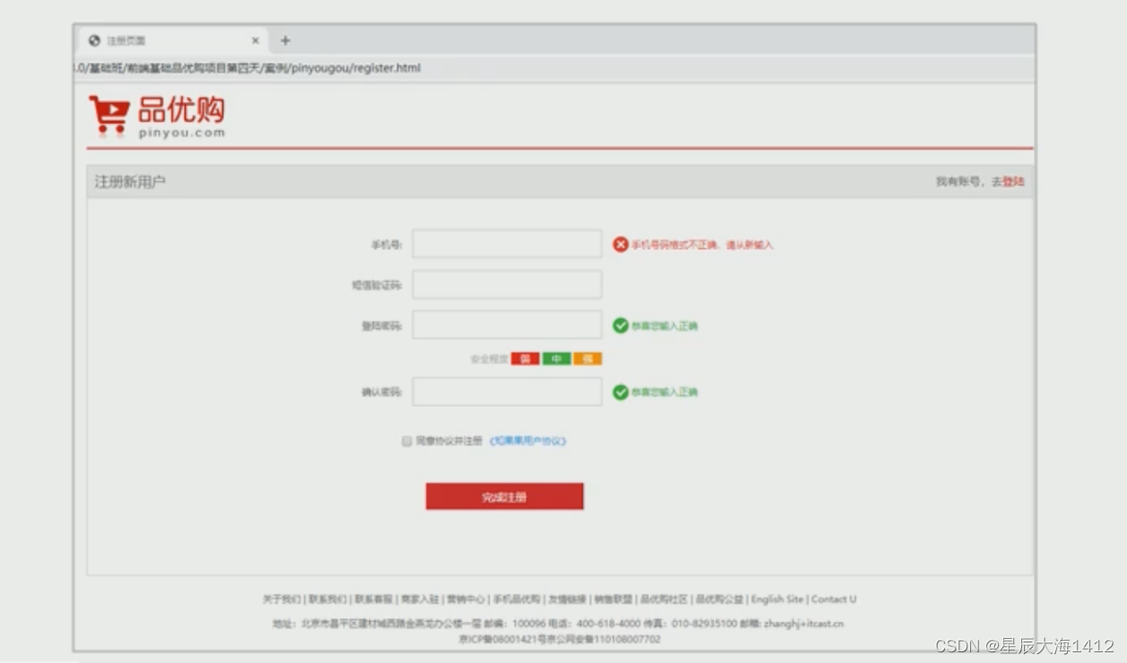
Task: Click the 品优购 shopping cart logo
Action: 157,116
